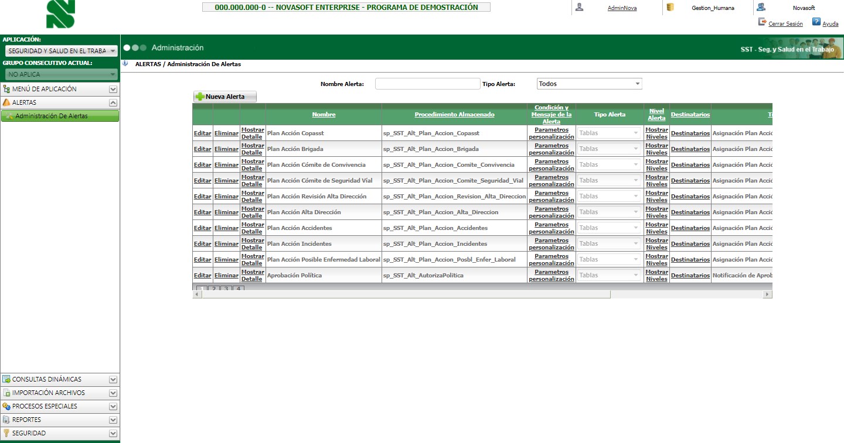Click the Alertas orange warning icon
The image size is (844, 443).
click(6, 102)
